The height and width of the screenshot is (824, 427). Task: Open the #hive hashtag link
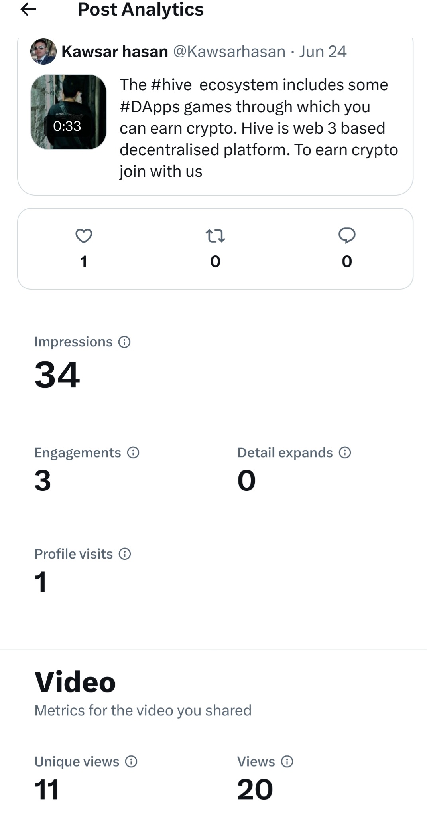pos(171,85)
